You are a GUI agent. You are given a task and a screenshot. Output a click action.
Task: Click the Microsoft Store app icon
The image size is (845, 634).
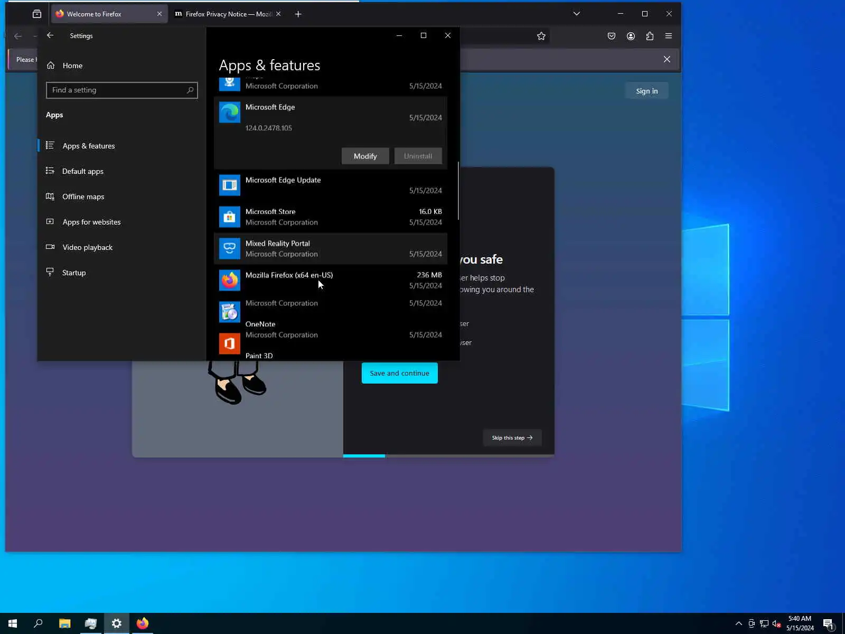pos(230,217)
